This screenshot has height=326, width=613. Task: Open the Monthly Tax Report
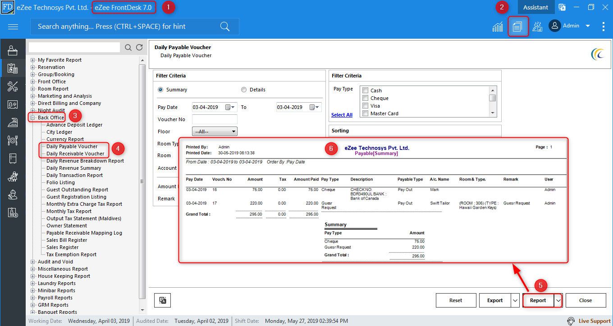[69, 211]
